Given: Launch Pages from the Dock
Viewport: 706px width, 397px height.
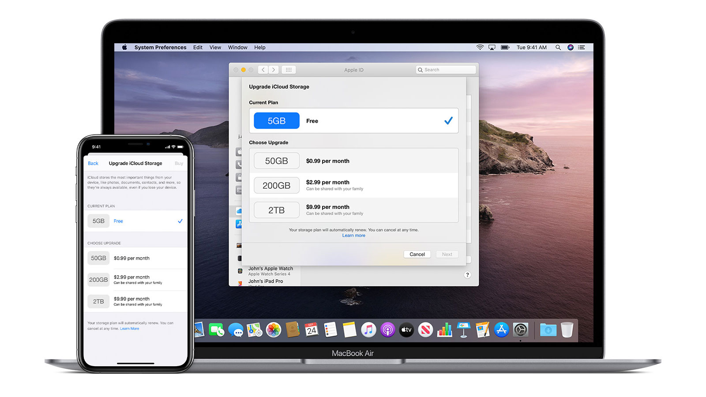Looking at the screenshot, I should 482,330.
